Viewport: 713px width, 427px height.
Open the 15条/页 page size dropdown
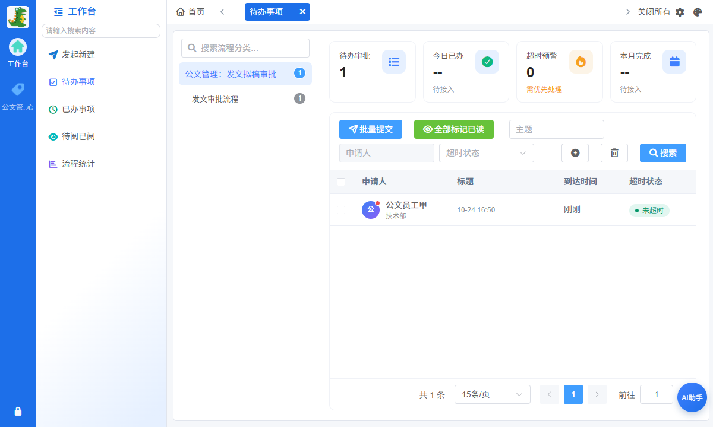tap(493, 394)
